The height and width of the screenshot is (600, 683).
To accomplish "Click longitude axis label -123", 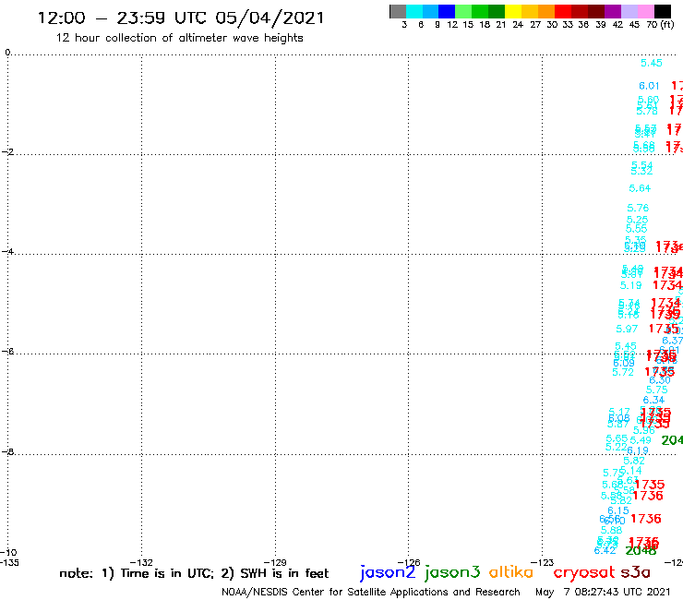I will pos(543,562).
